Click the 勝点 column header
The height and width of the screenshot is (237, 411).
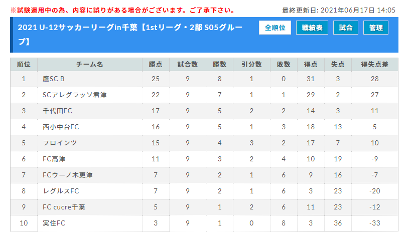[156, 64]
